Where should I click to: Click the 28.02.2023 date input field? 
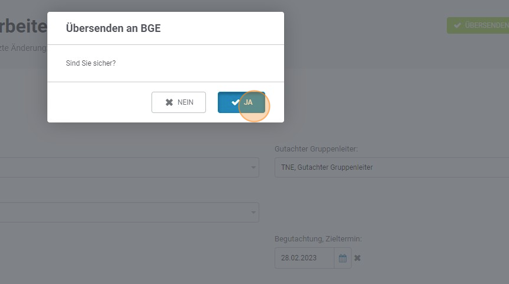point(304,258)
